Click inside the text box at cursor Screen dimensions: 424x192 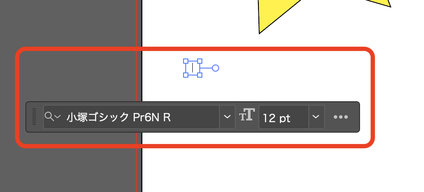(193, 68)
